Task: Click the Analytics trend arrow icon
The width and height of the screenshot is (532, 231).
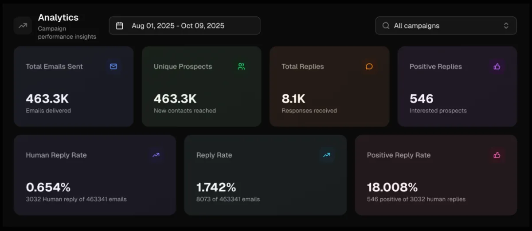Action: pos(23,26)
